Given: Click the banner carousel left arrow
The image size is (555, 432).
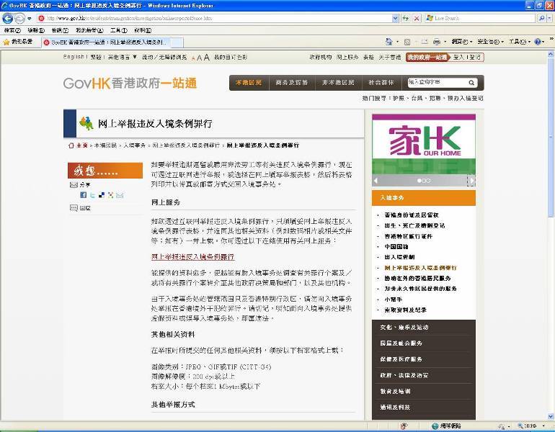Looking at the screenshot, I should (376, 180).
